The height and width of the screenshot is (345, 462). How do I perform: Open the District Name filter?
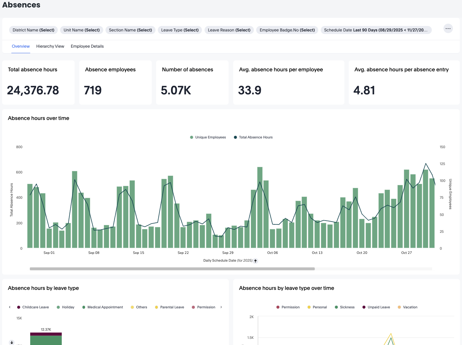point(33,30)
